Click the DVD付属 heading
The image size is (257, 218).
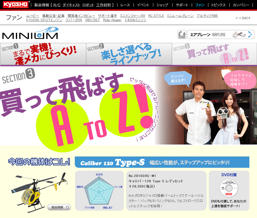click(x=229, y=175)
